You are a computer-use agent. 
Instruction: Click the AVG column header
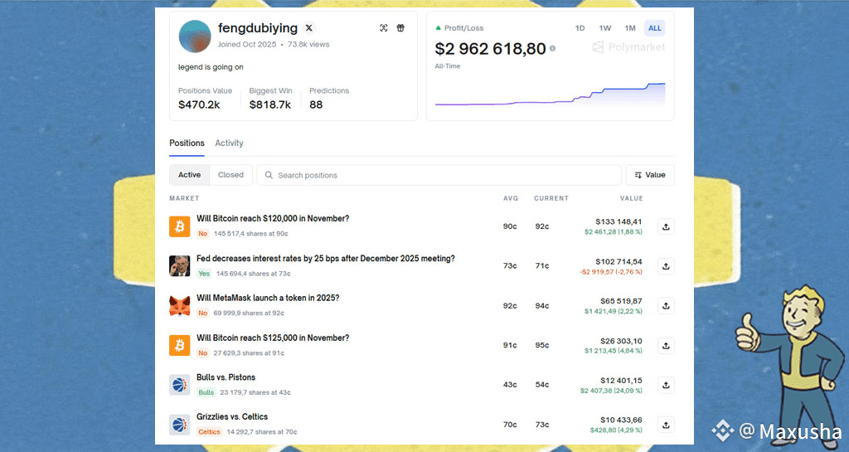click(x=511, y=198)
